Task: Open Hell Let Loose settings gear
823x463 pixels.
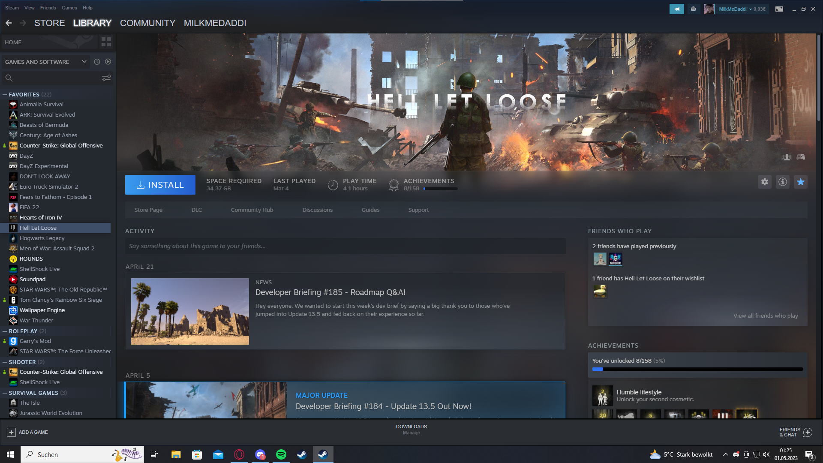Action: click(765, 182)
